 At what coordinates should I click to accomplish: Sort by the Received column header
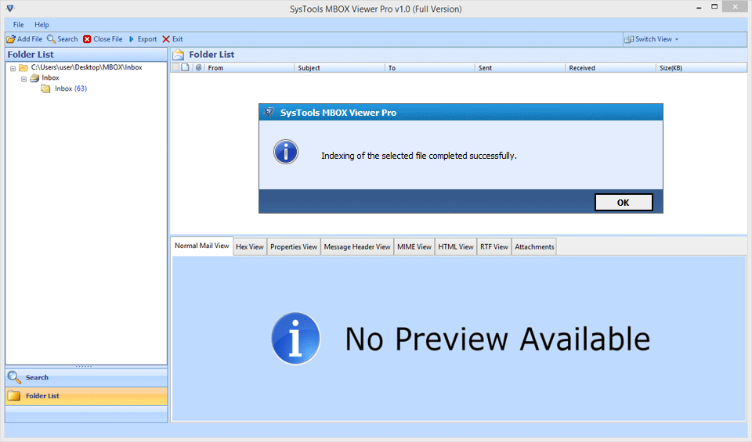(x=610, y=68)
